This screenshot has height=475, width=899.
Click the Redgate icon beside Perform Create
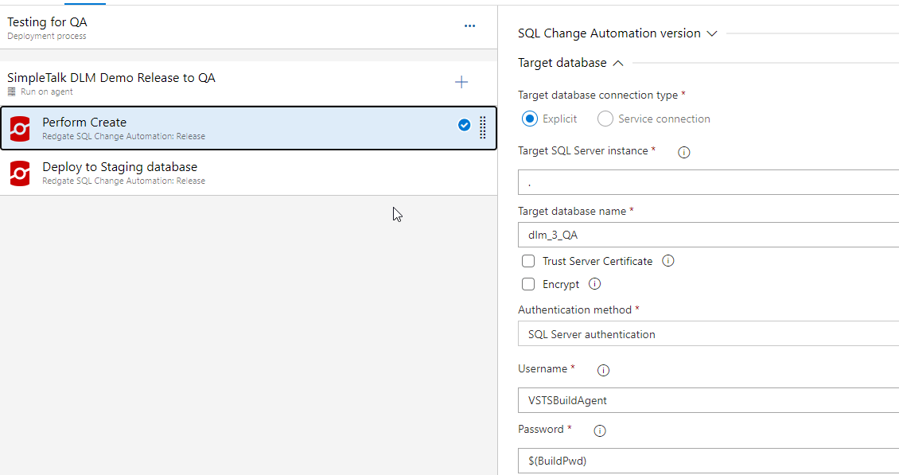click(x=20, y=129)
